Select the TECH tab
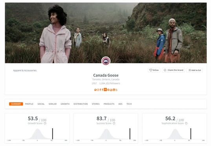This screenshot has height=146, width=211. (x=129, y=104)
